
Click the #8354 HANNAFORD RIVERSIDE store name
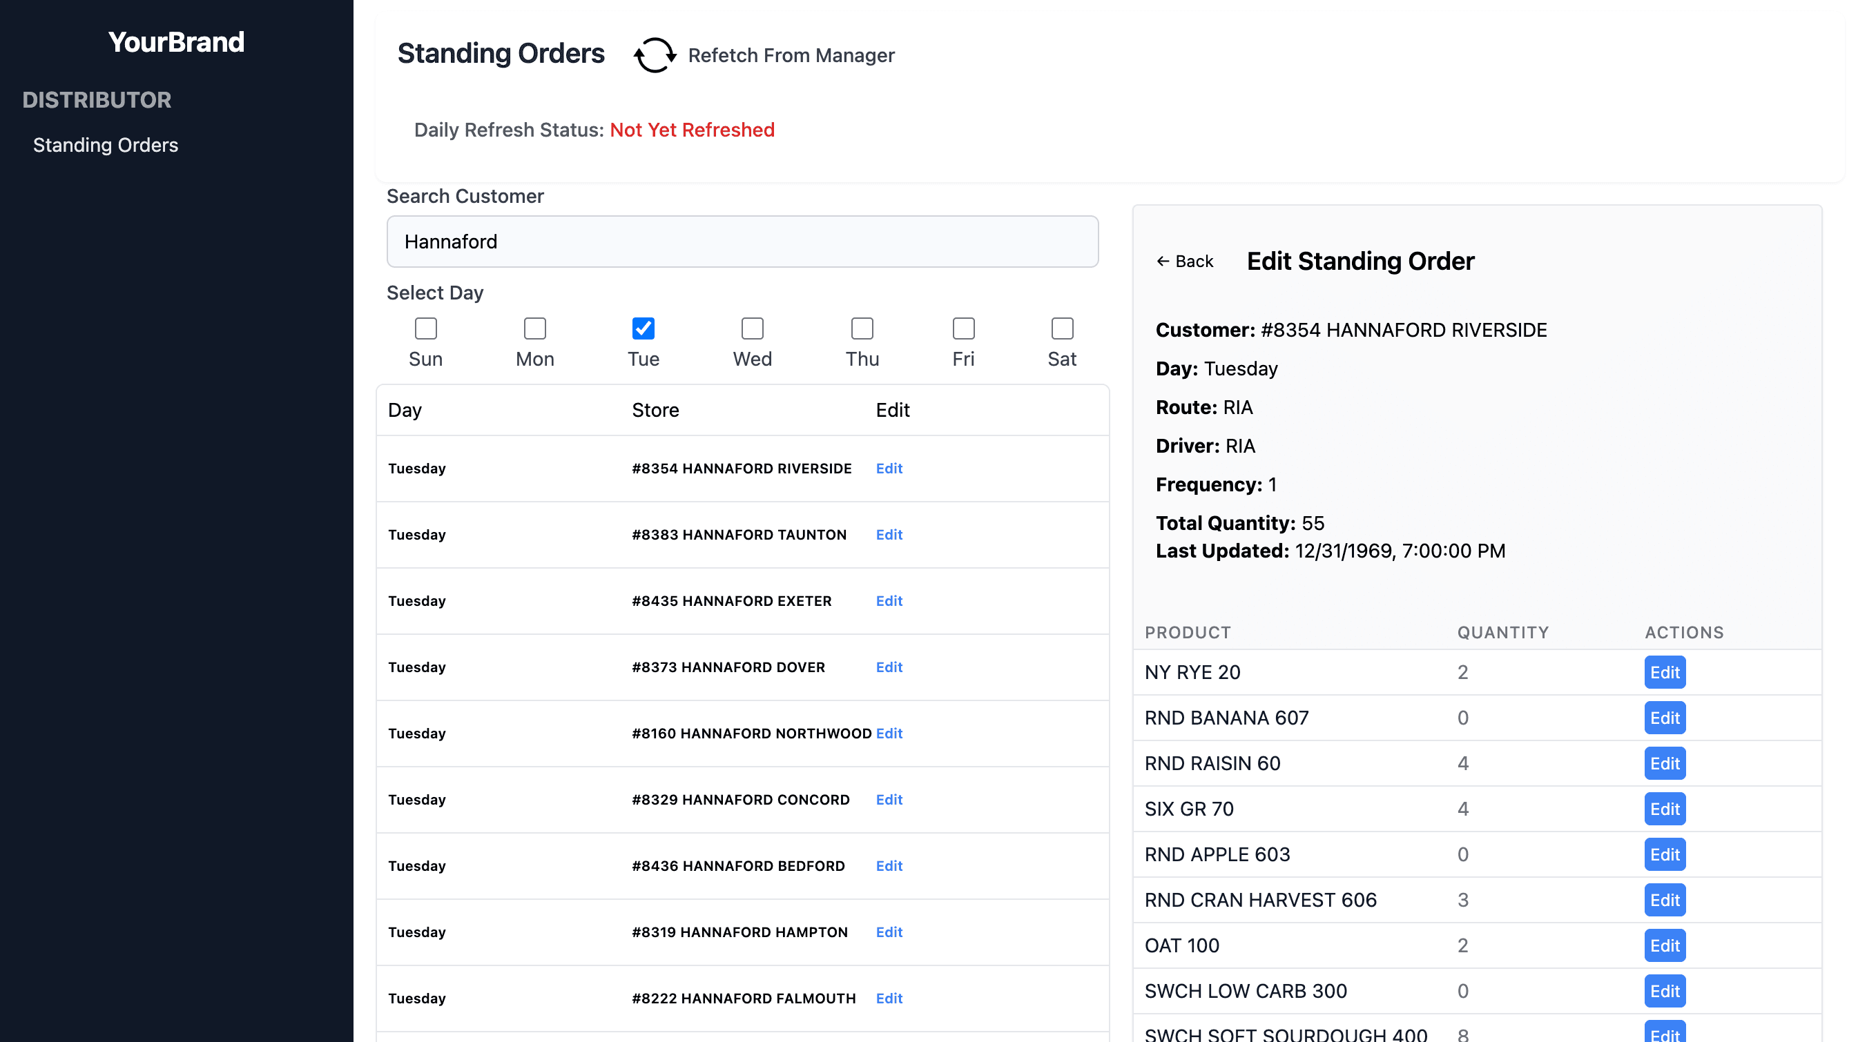pyautogui.click(x=742, y=469)
